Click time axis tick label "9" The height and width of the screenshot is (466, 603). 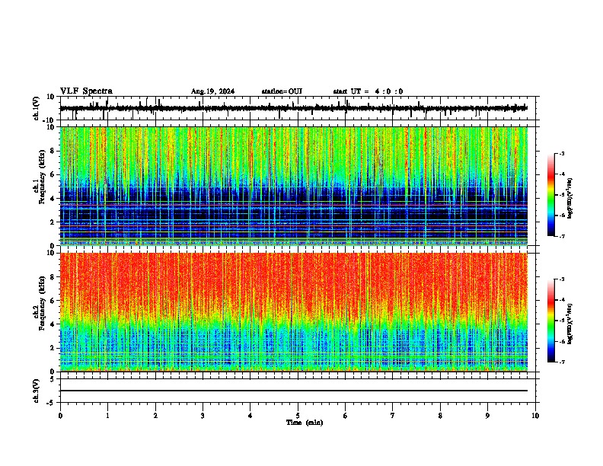[487, 416]
